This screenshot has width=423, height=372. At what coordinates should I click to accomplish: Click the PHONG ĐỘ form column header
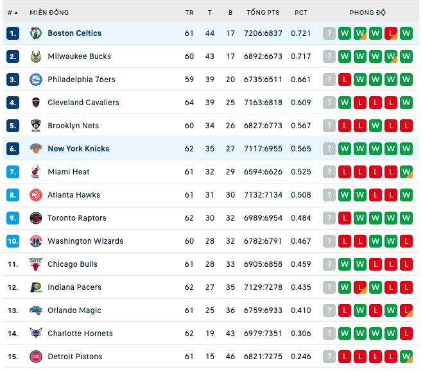coord(368,12)
